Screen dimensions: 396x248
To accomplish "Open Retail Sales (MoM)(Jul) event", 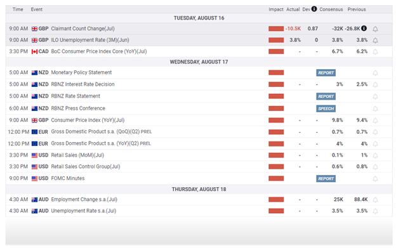I will [77, 155].
